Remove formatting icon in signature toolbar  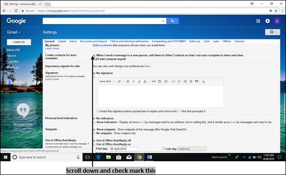203,81
